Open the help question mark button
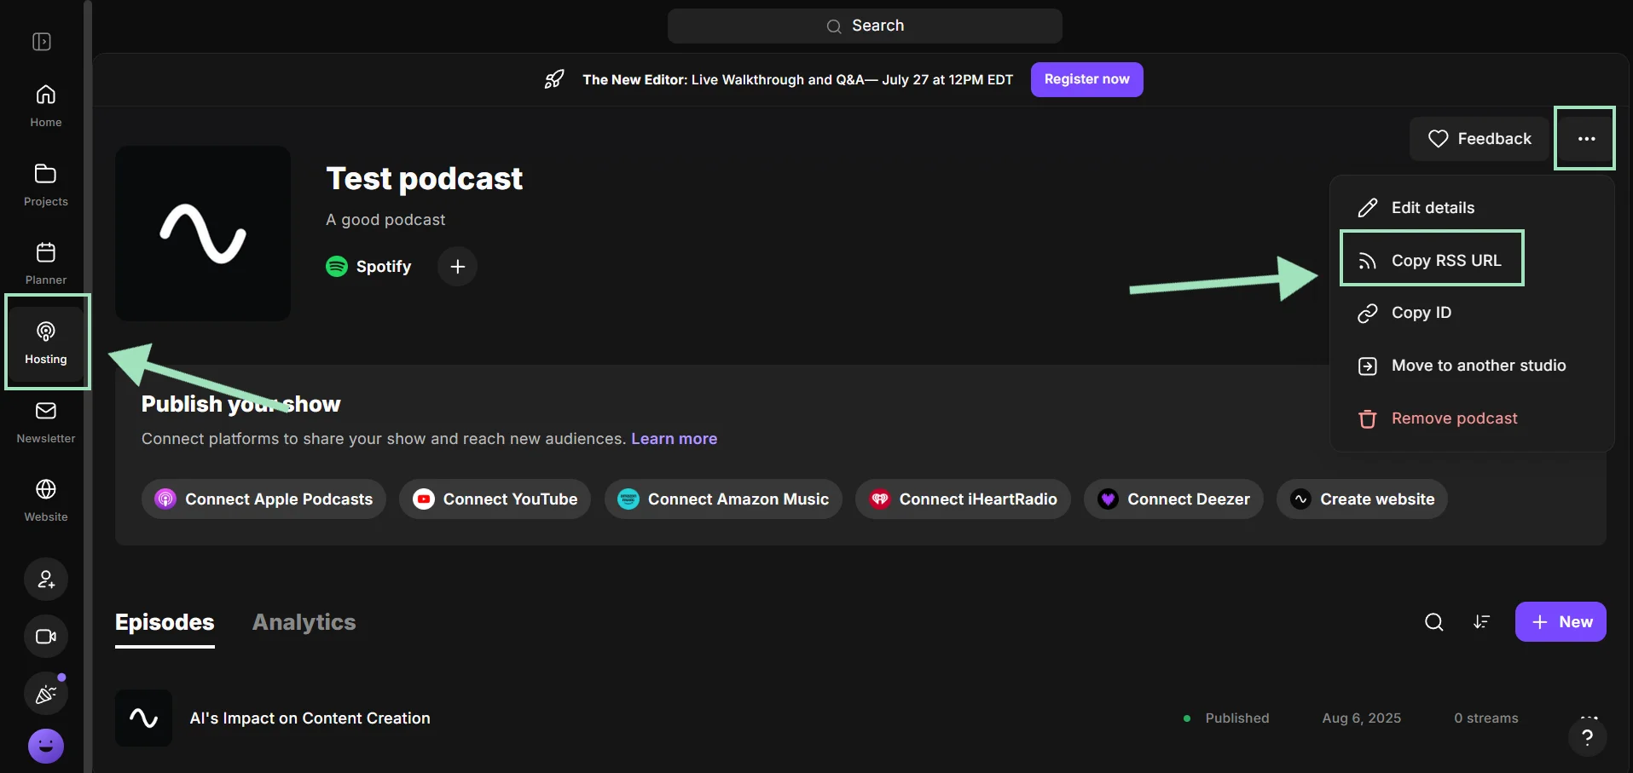Viewport: 1633px width, 773px height. point(1587,738)
